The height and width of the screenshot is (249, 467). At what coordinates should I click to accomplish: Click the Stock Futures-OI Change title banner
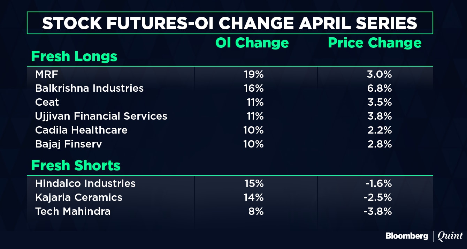tap(230, 23)
